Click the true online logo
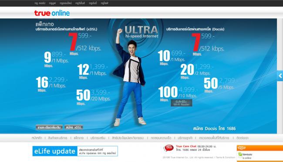The width and height of the screenshot is (283, 162). coord(52,13)
